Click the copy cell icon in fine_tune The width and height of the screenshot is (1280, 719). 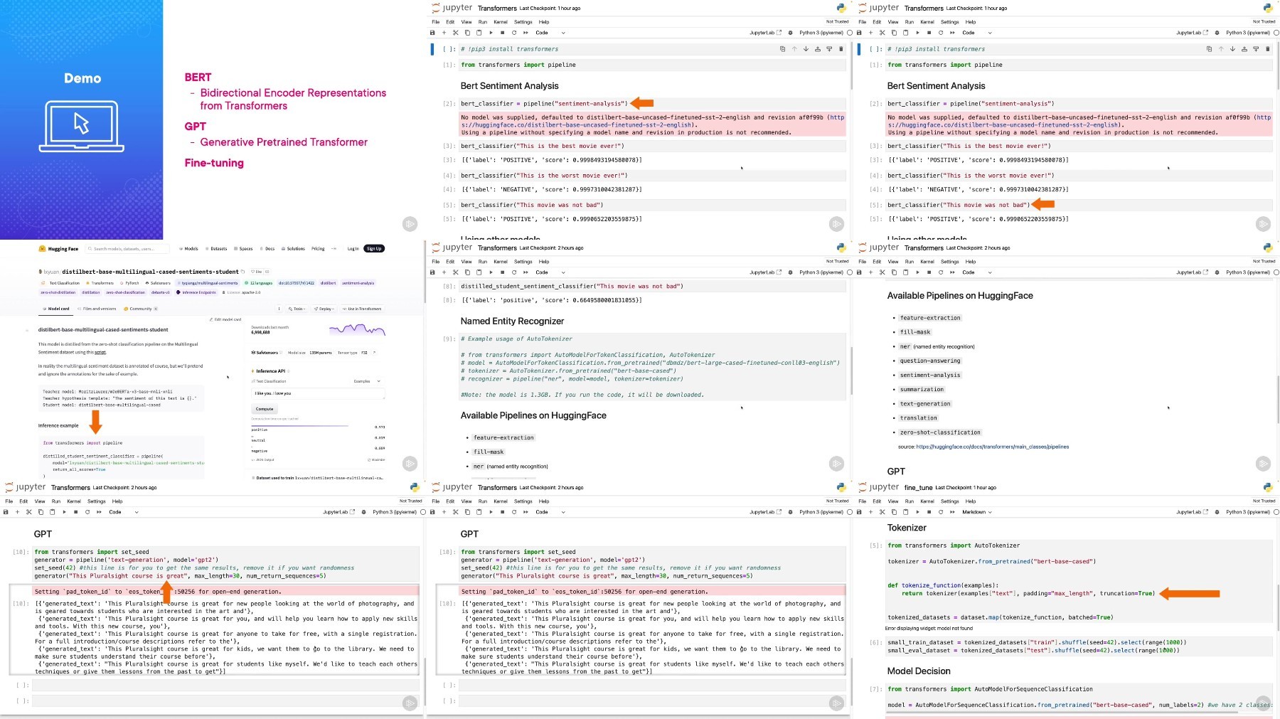coord(894,512)
